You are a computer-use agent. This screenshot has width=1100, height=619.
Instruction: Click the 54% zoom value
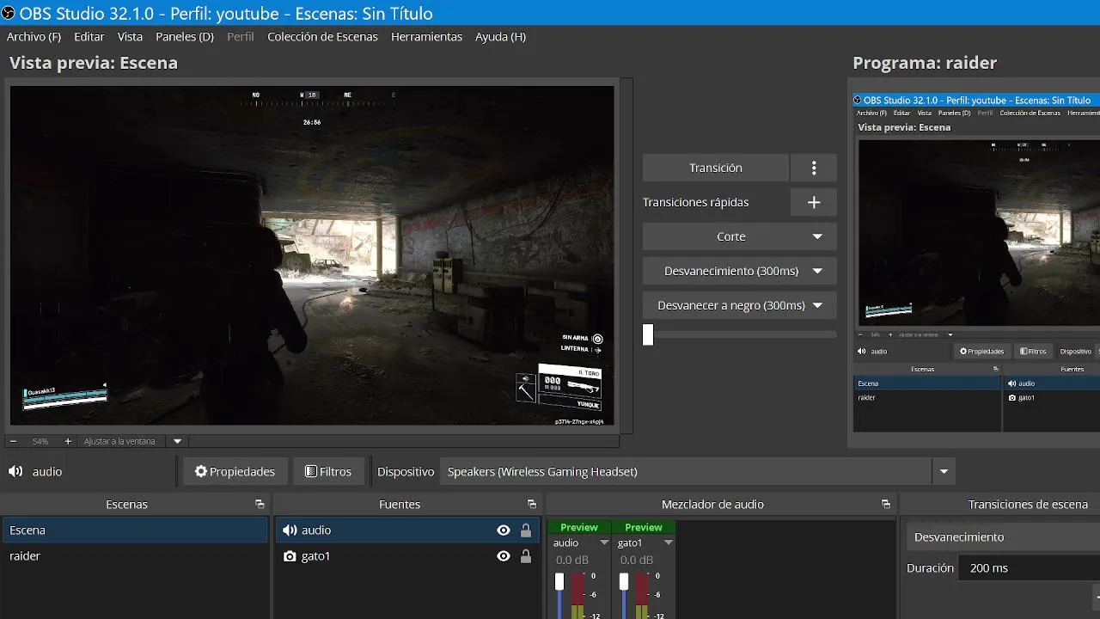[x=40, y=441]
